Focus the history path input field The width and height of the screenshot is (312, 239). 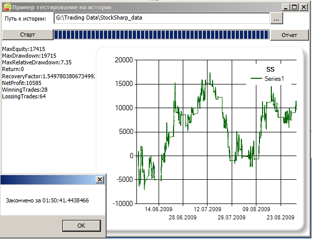tap(161, 19)
